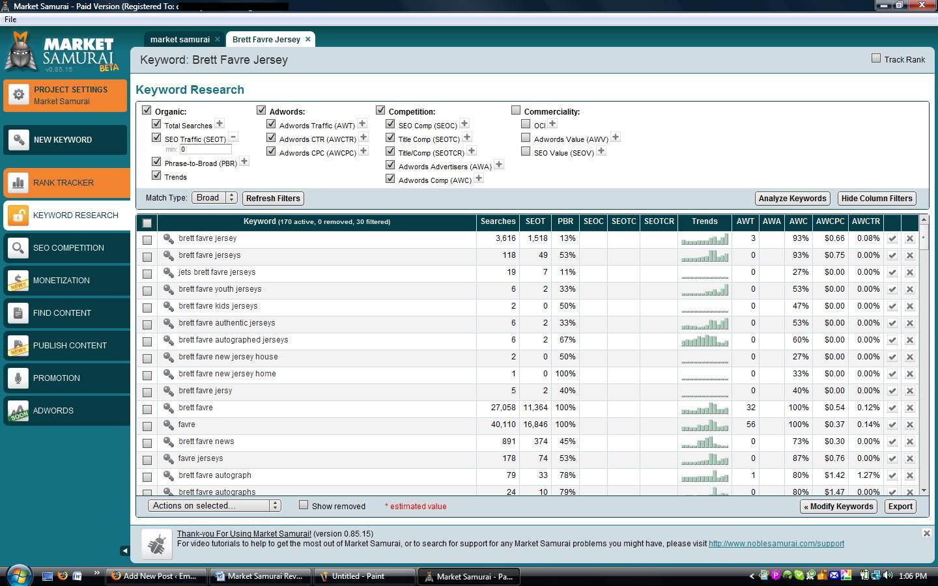Image resolution: width=938 pixels, height=586 pixels.
Task: Open 'Actions on selected...' dropdown
Action: [x=214, y=505]
